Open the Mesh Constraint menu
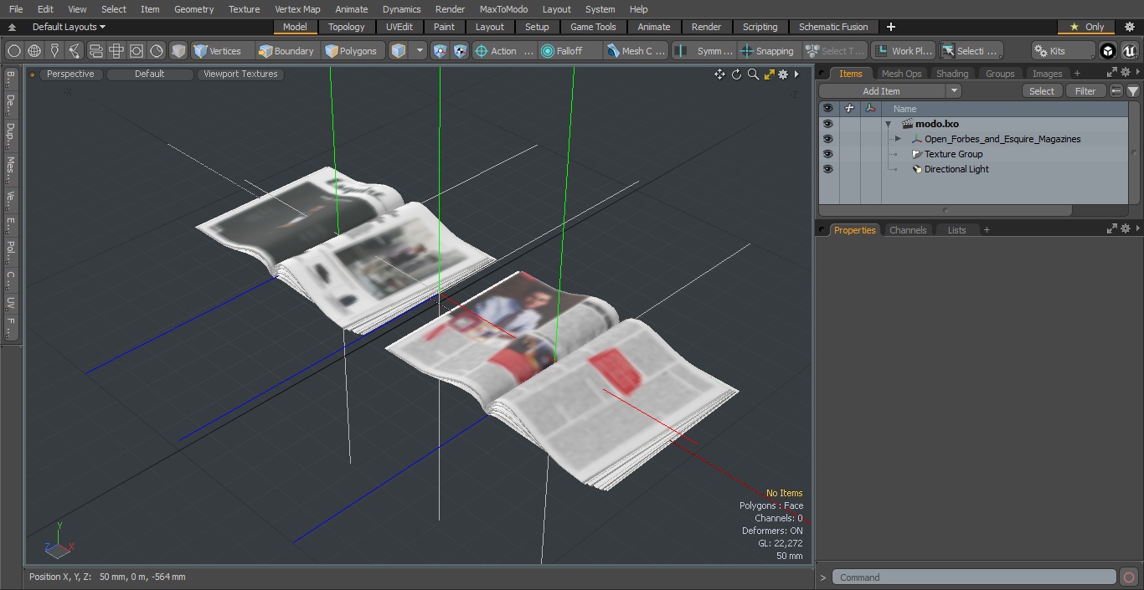This screenshot has width=1144, height=590. (x=636, y=51)
